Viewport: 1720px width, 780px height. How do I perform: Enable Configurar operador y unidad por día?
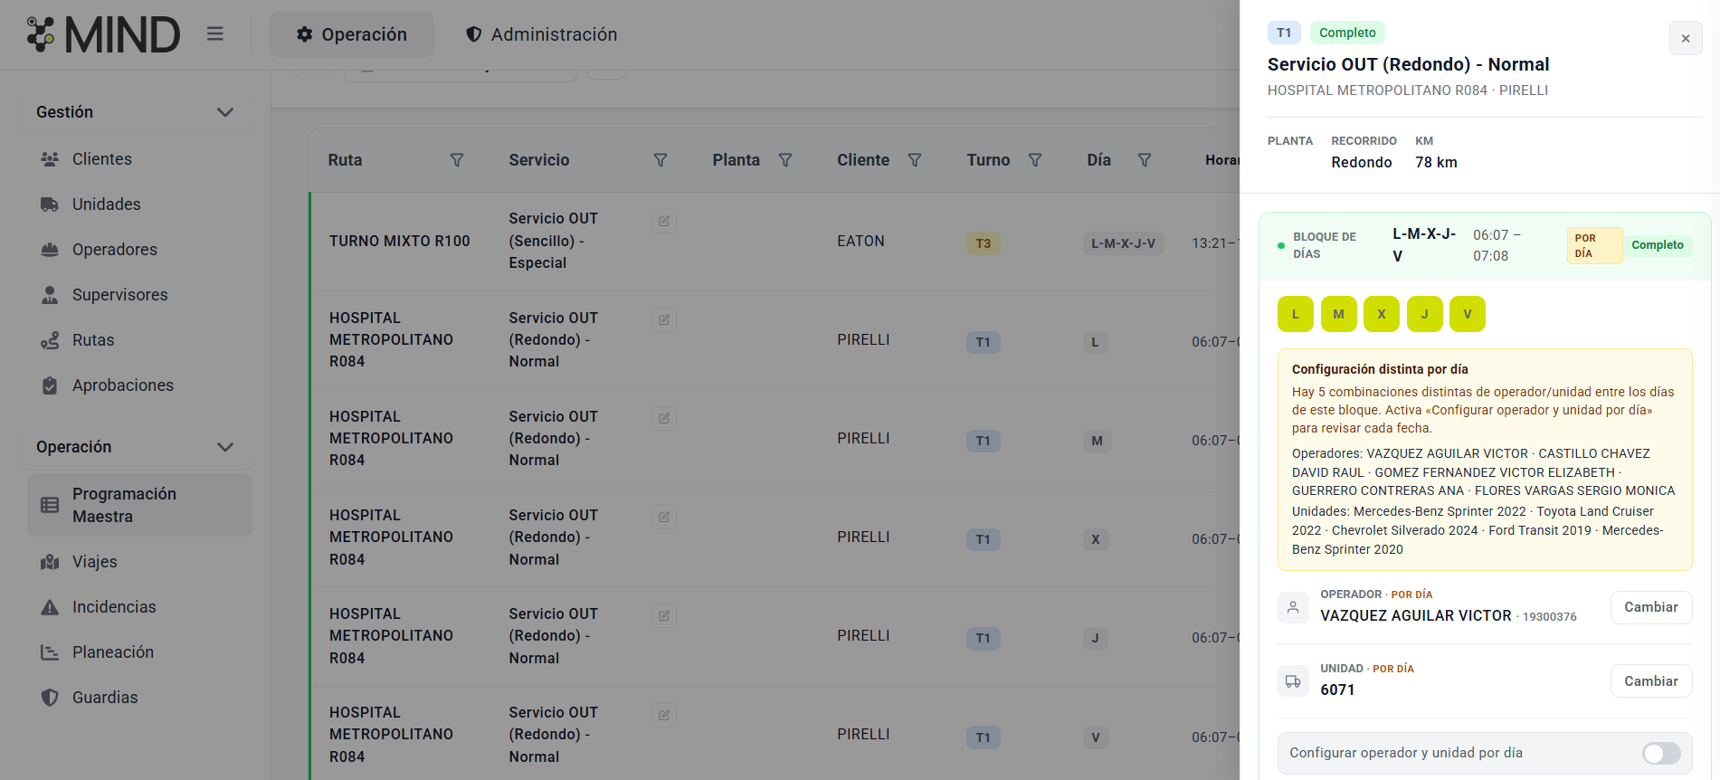pyautogui.click(x=1661, y=753)
